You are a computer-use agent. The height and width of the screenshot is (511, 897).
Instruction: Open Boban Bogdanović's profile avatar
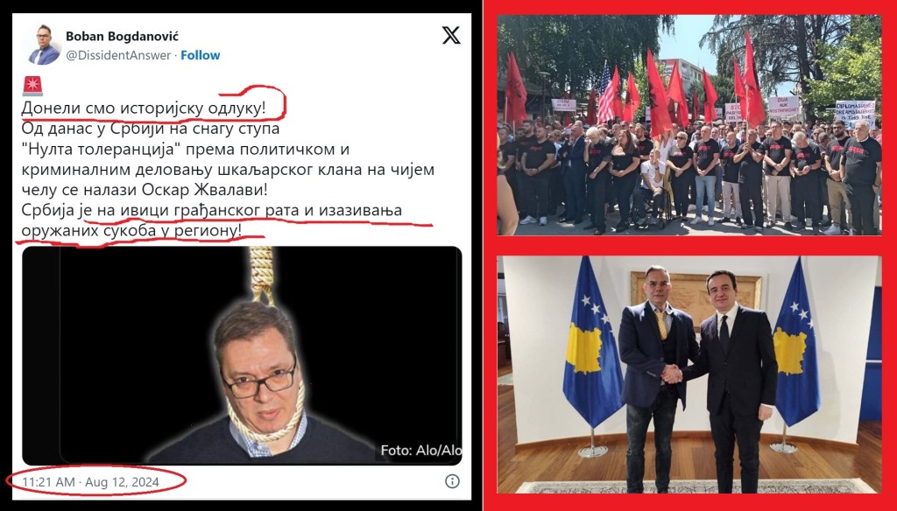44,45
